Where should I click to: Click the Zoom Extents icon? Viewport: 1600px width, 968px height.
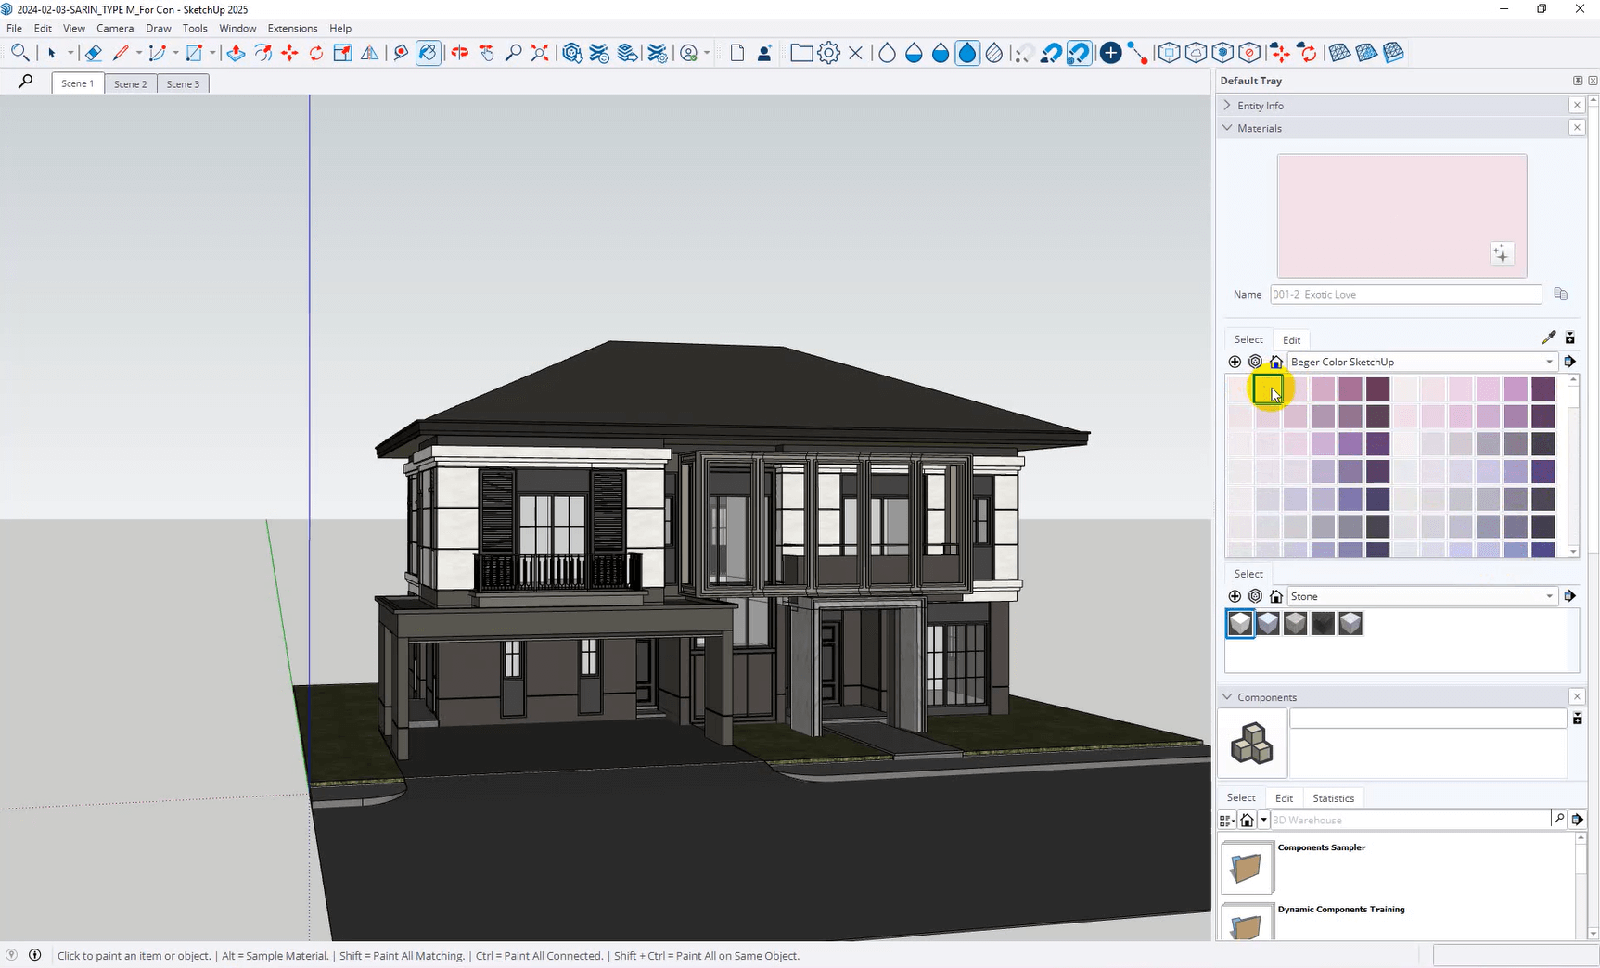tap(540, 53)
